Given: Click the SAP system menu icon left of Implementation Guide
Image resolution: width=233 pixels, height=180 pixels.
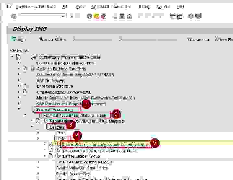Looking at the screenshot, I should [x=10, y=6].
